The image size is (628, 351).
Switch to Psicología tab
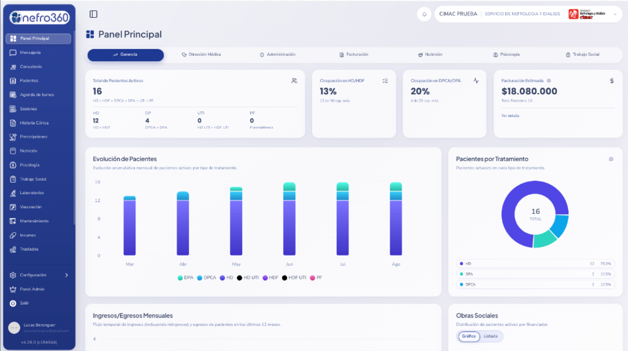(506, 55)
